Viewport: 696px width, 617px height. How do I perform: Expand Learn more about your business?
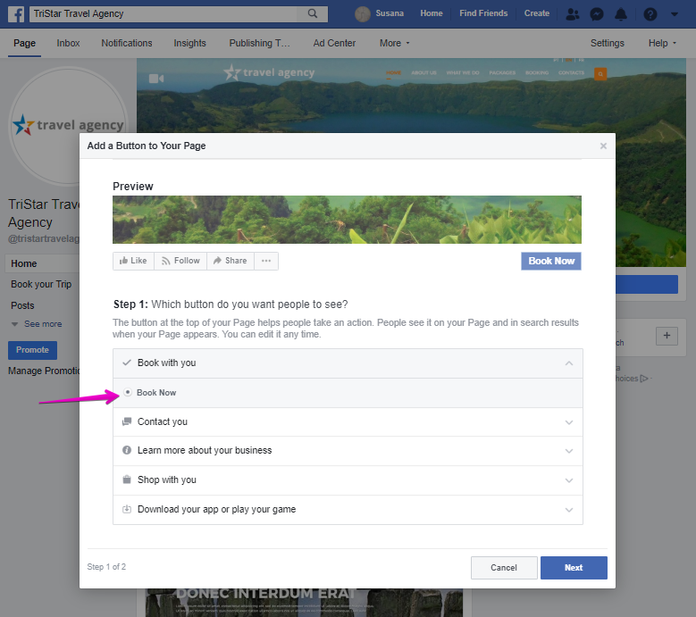tap(569, 451)
